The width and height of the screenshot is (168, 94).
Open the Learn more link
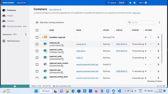(x=136, y=13)
